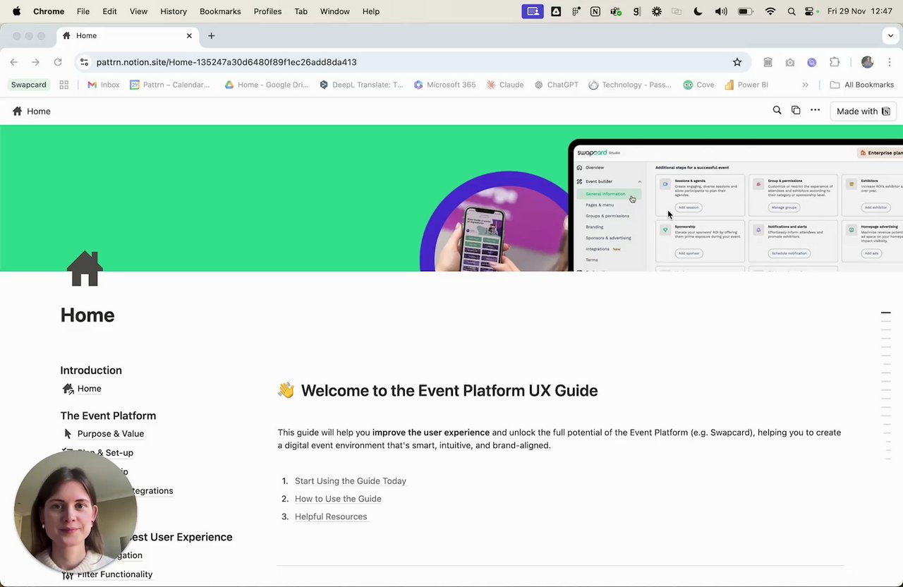903x587 pixels.
Task: Open the Cove bookmark
Action: tap(698, 85)
